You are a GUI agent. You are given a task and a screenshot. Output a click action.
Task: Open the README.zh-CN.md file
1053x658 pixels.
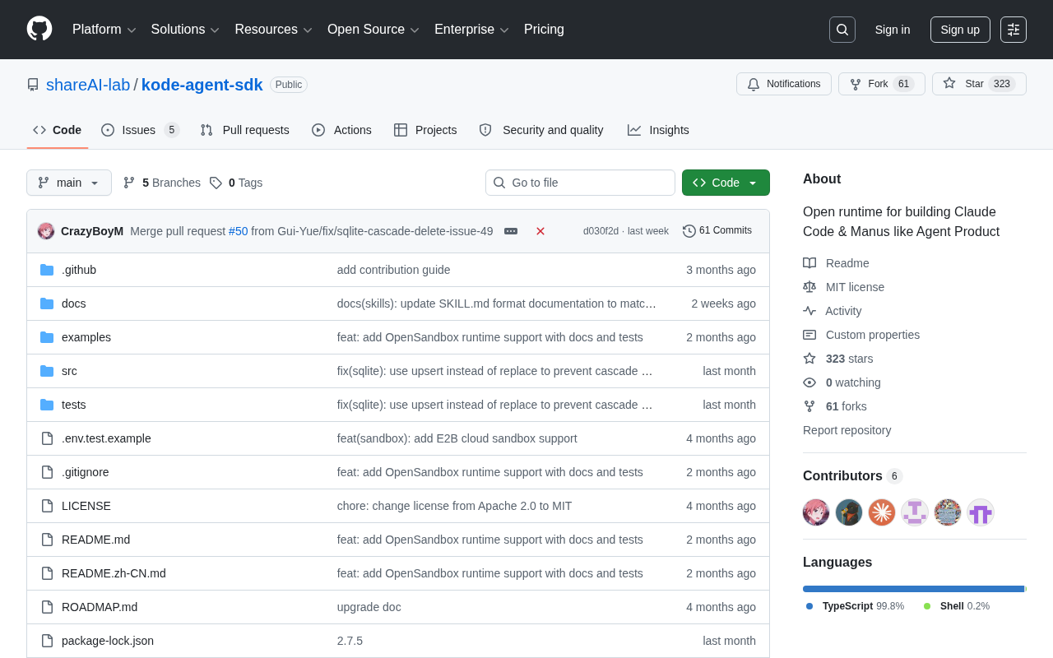[x=114, y=573]
